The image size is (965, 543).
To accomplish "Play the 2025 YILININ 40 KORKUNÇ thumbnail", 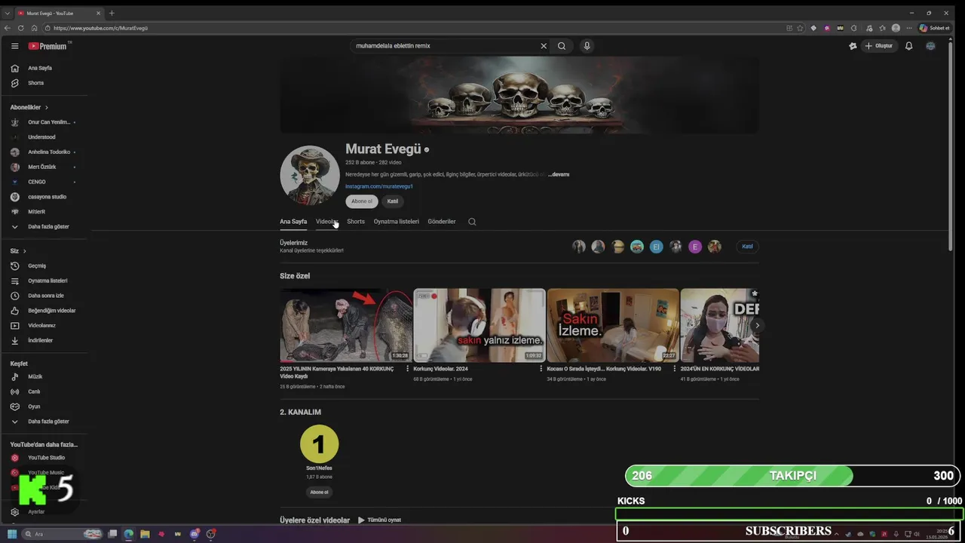I will tap(346, 325).
